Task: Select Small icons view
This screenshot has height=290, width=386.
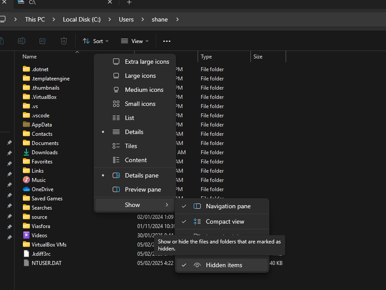Action: pyautogui.click(x=135, y=104)
